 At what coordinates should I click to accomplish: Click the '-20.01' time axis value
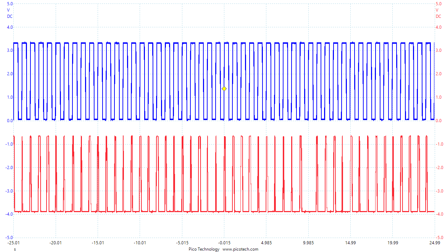55,243
